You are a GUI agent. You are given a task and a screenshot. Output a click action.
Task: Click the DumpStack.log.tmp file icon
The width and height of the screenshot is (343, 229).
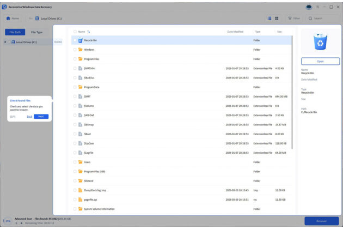(80, 190)
